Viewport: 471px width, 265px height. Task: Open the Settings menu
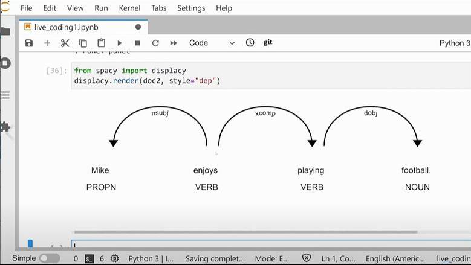coord(191,8)
